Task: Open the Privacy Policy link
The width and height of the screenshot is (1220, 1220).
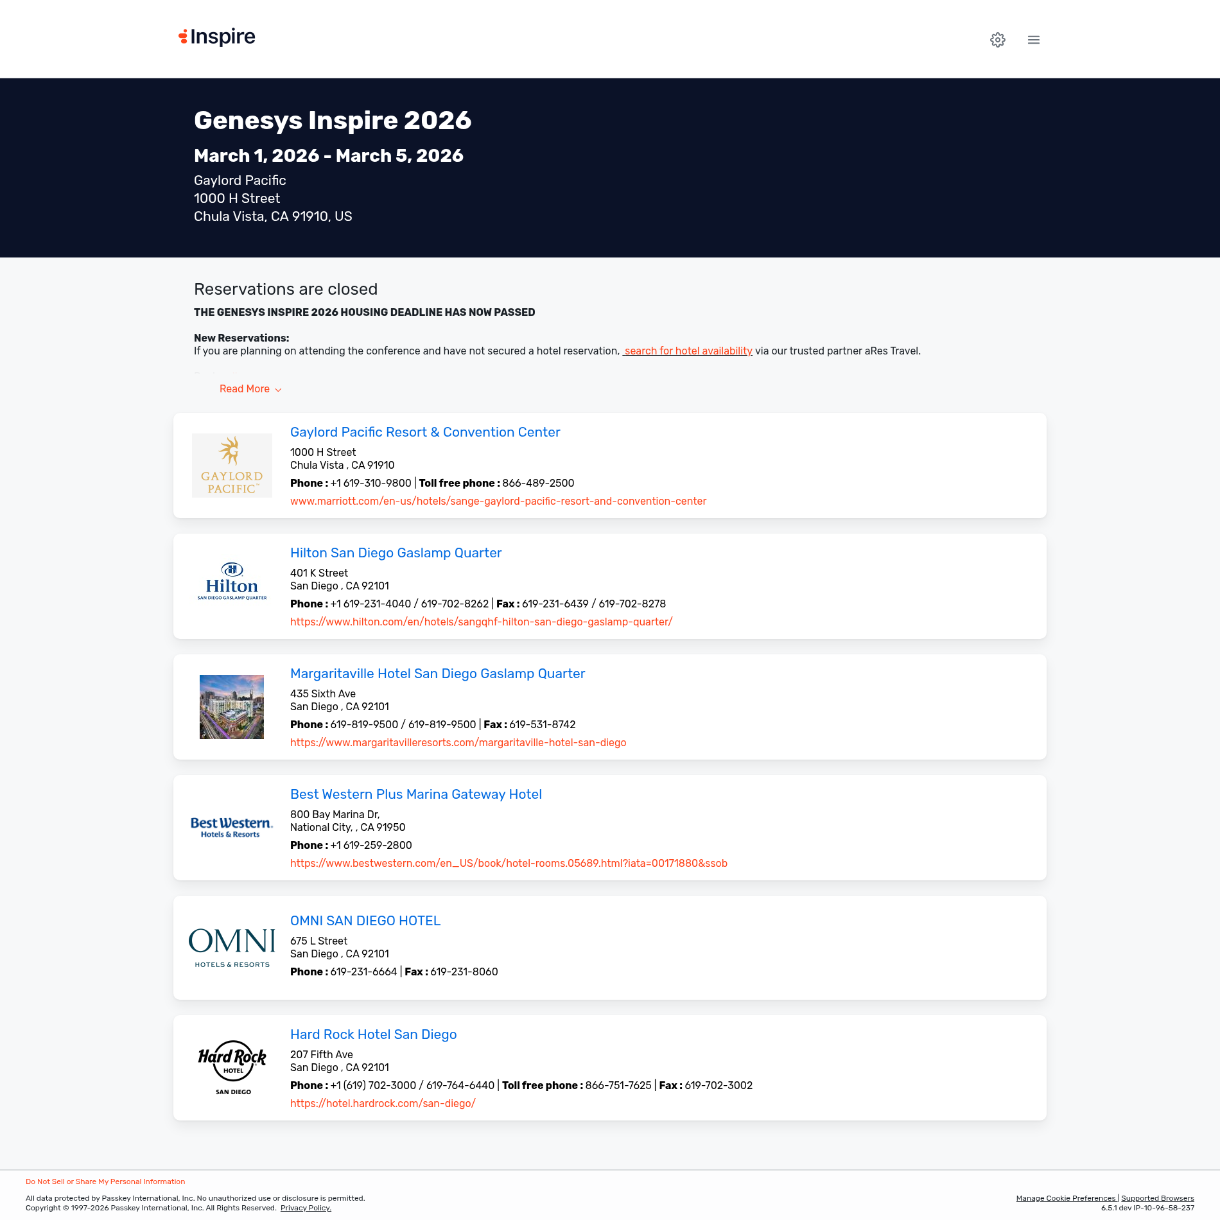Action: 306,1208
